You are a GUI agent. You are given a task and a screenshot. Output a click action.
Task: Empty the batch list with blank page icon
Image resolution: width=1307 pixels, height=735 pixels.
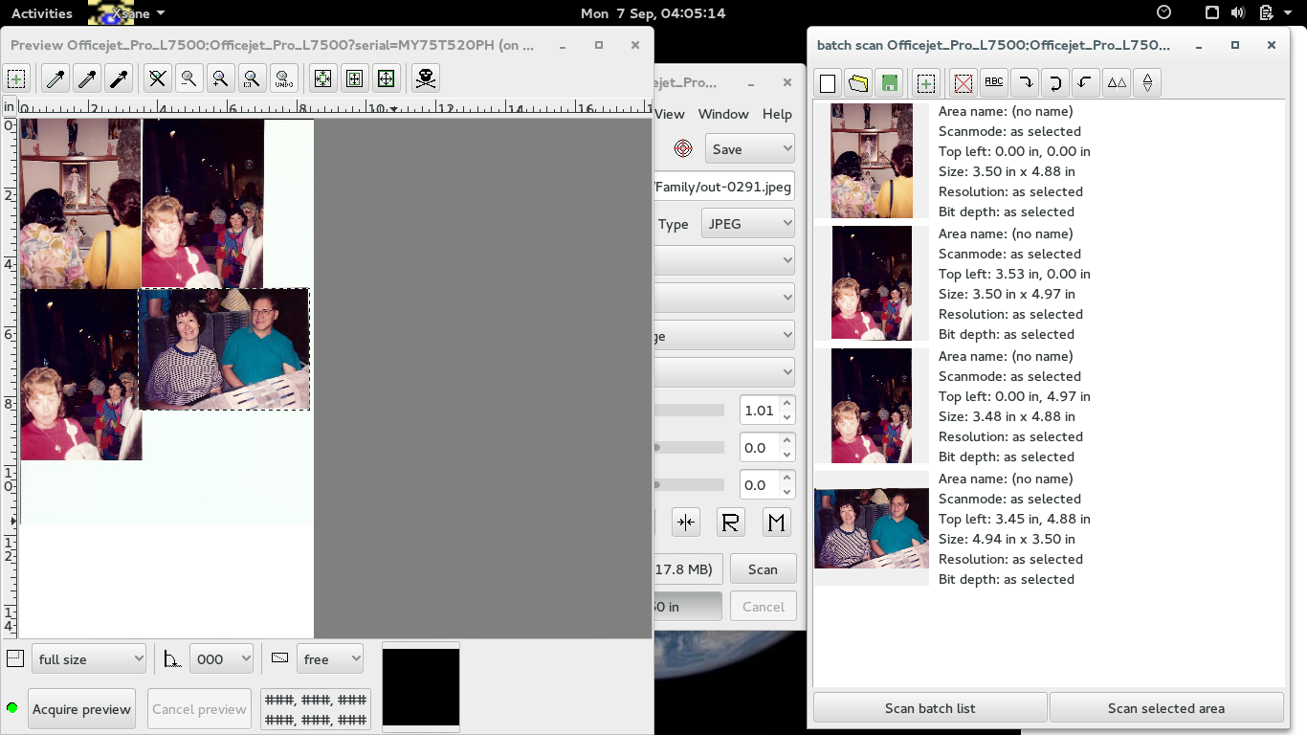pyautogui.click(x=828, y=83)
